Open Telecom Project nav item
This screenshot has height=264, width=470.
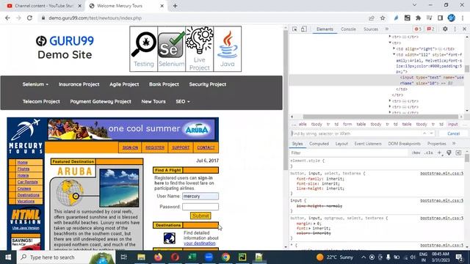(x=41, y=101)
